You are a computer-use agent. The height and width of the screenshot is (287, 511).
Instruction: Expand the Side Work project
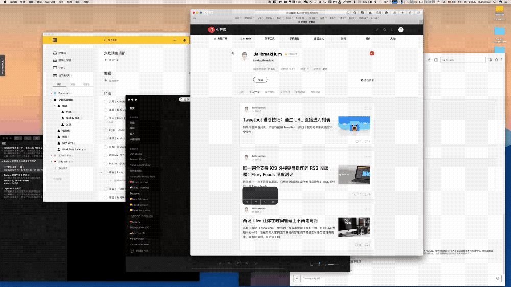tap(51, 161)
